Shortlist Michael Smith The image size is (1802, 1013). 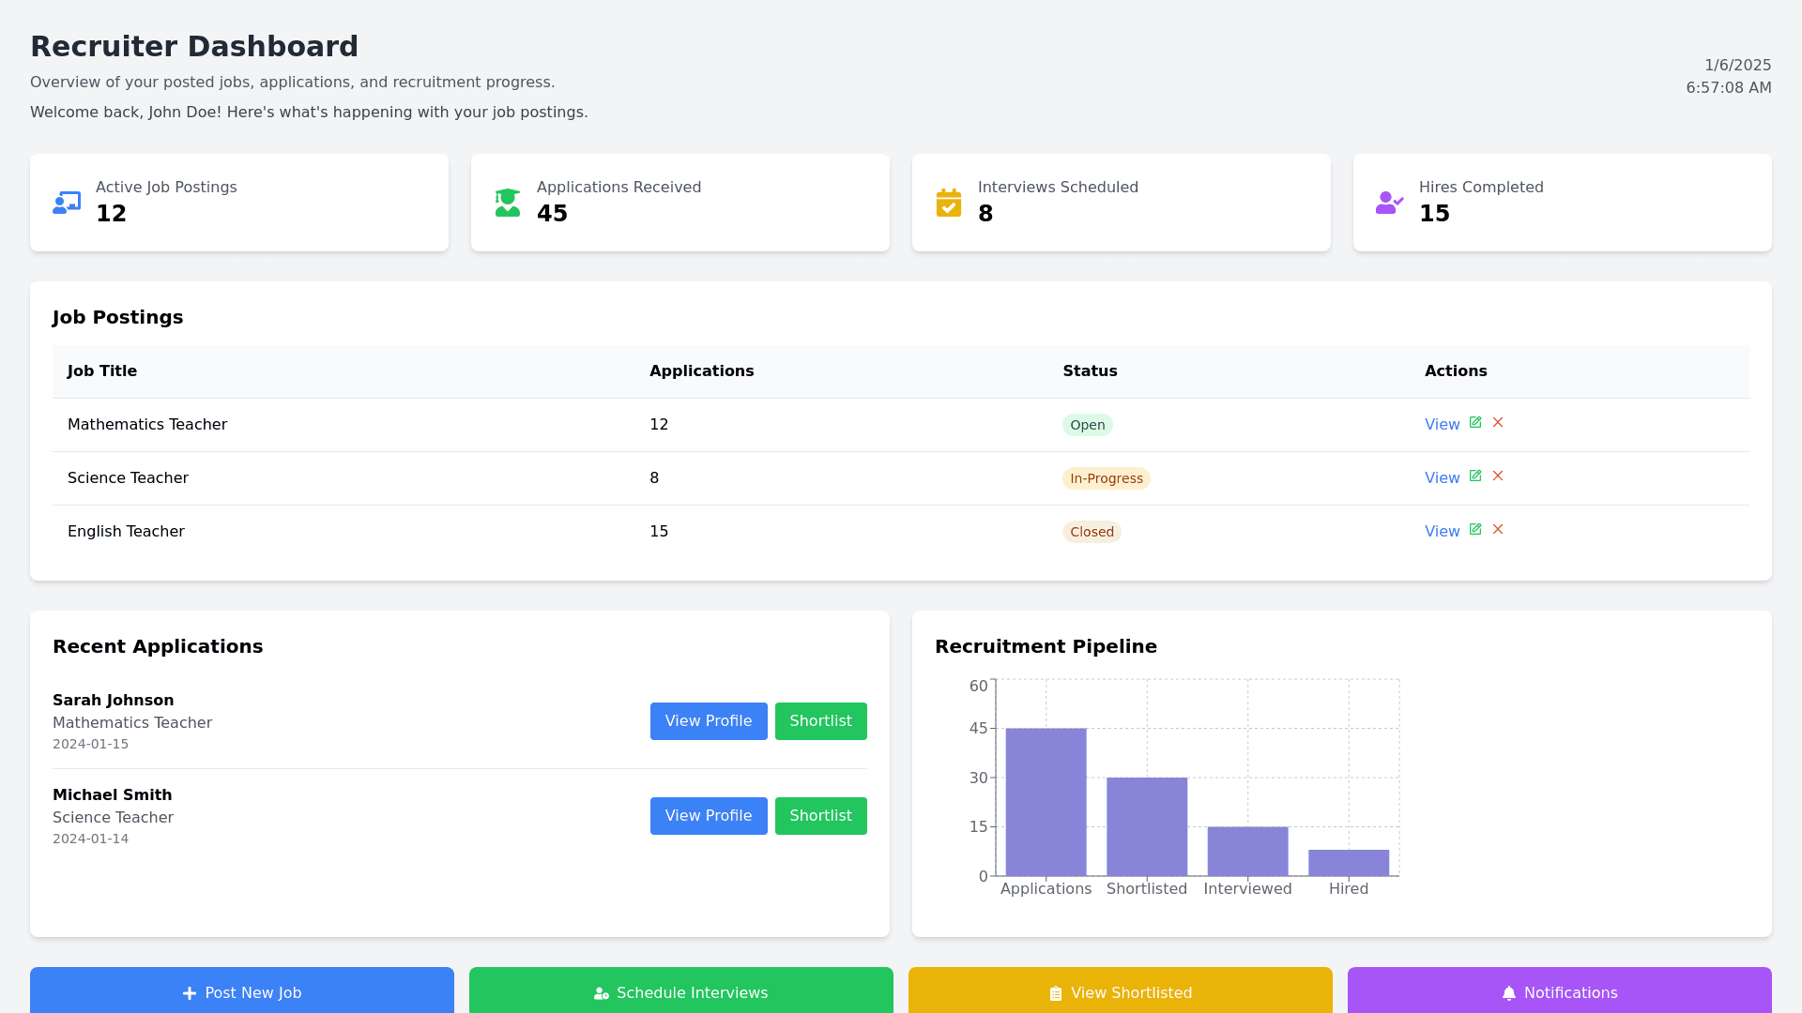point(820,816)
